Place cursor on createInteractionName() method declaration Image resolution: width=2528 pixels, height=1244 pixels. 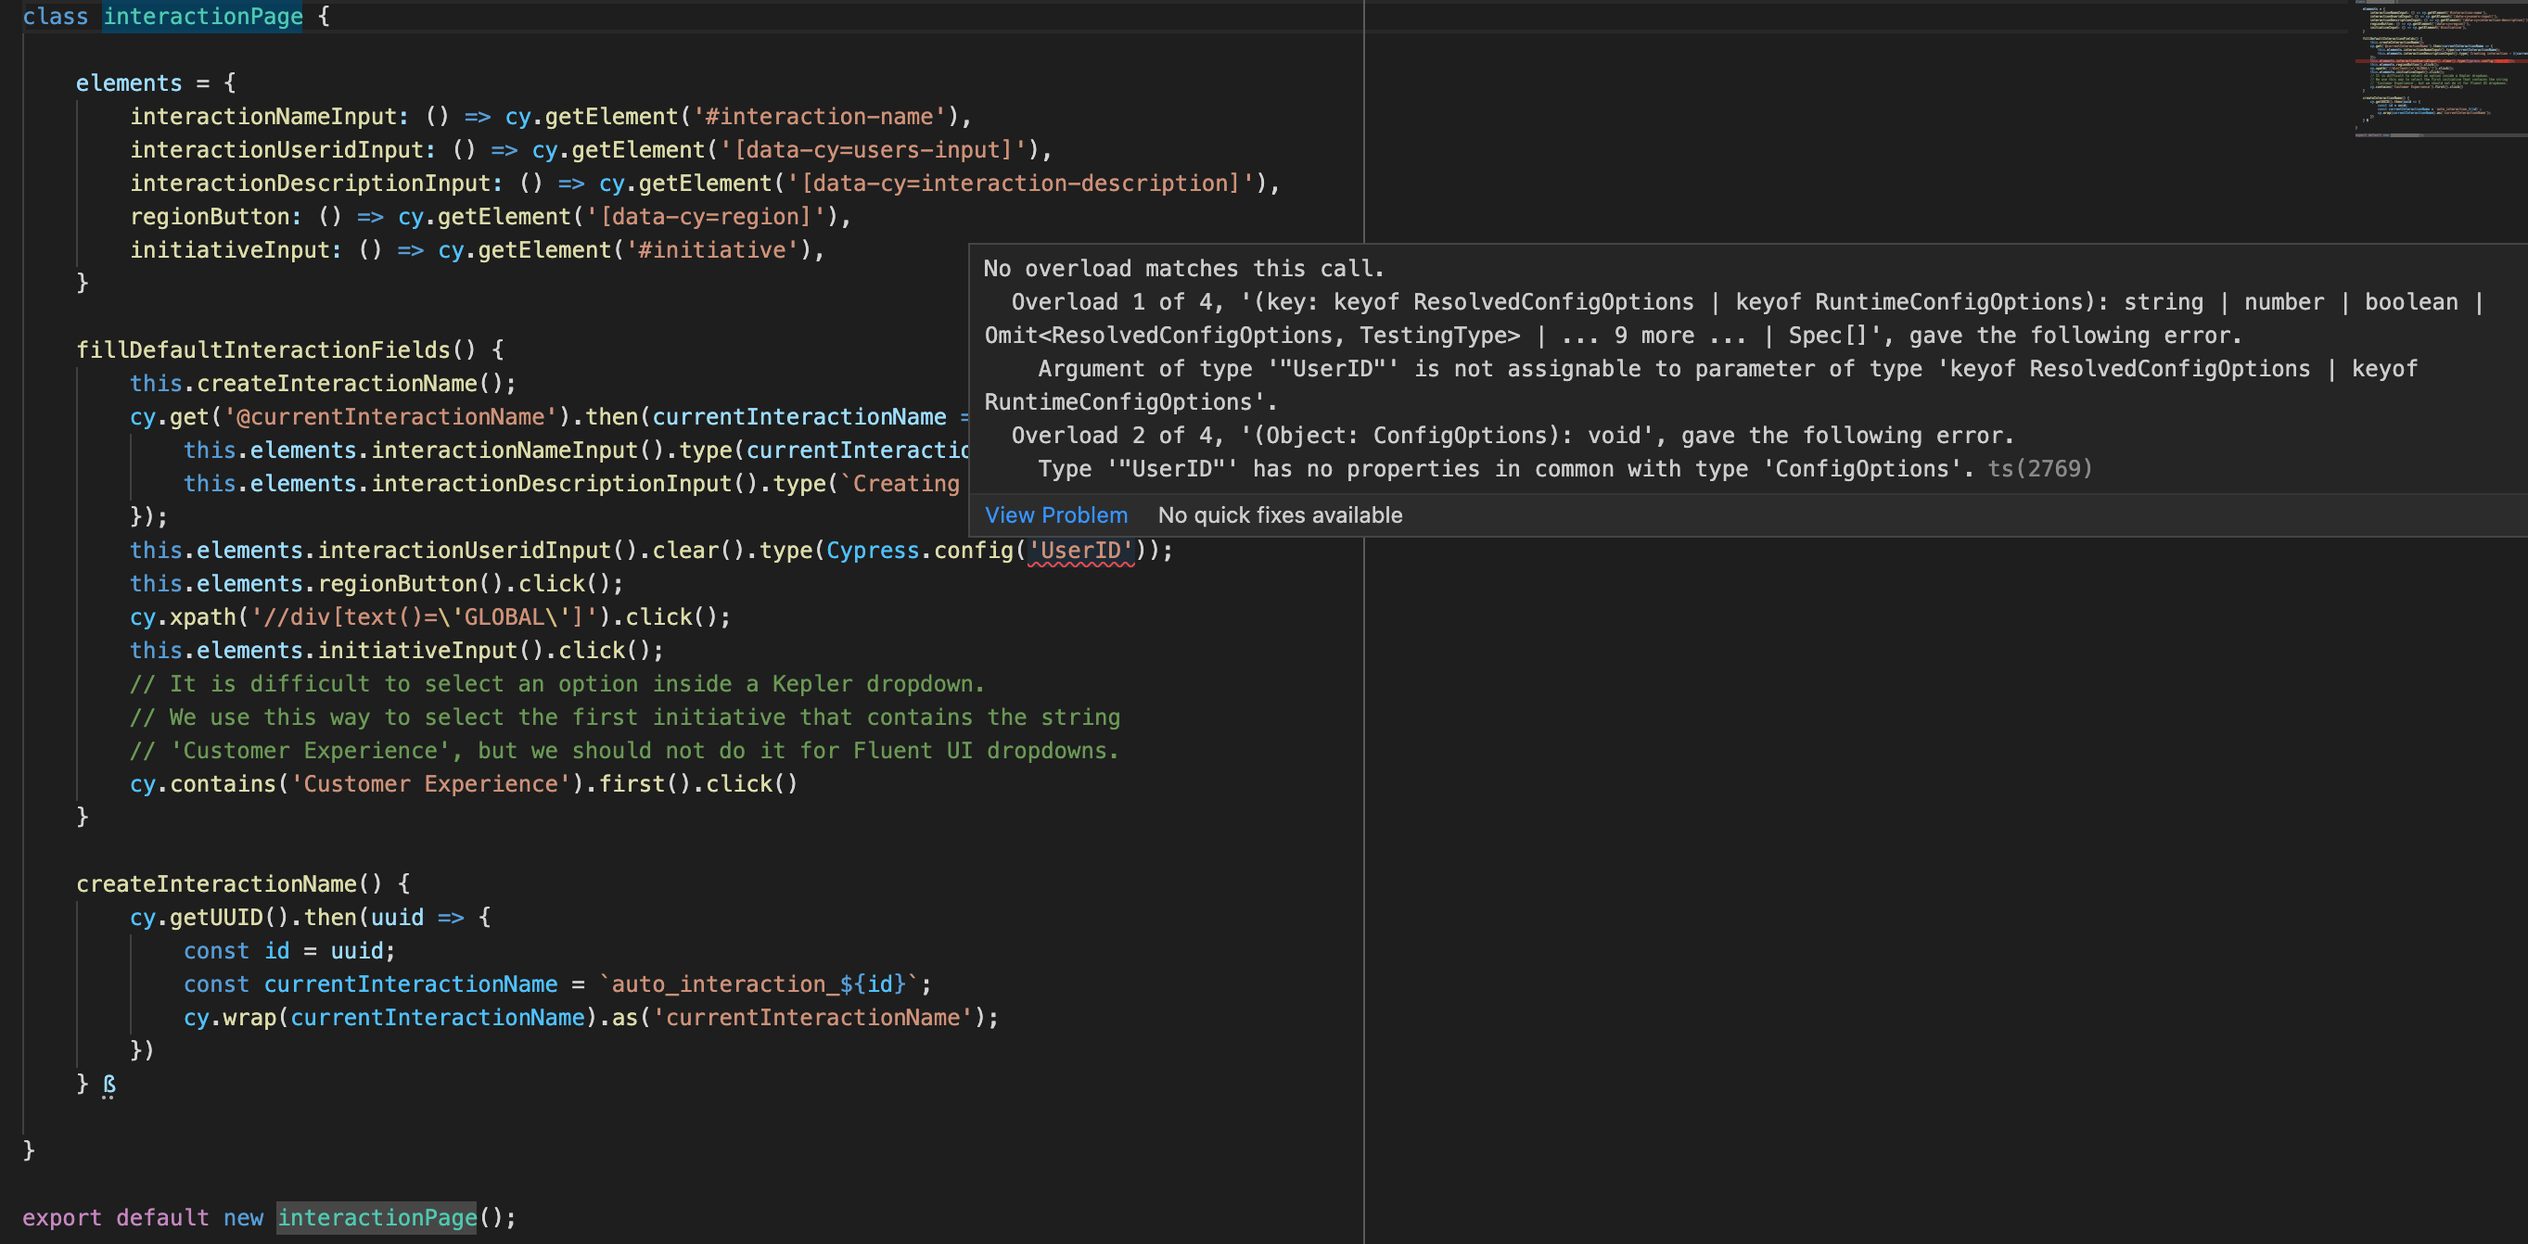(243, 884)
